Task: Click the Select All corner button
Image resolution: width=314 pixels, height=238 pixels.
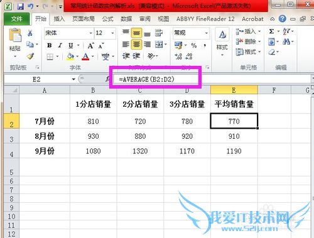Action: pyautogui.click(x=12, y=90)
